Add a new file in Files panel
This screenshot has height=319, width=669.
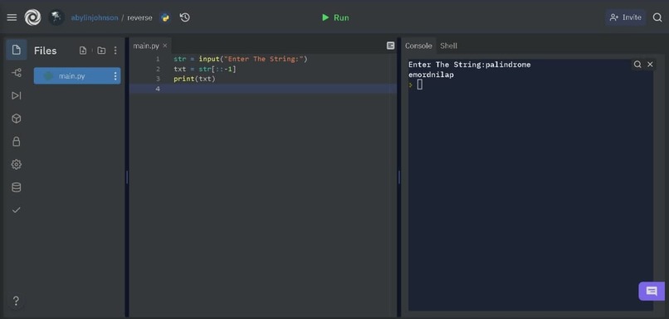83,51
